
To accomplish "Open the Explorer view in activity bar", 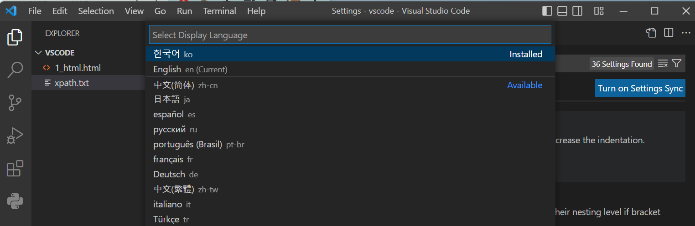I will click(15, 37).
